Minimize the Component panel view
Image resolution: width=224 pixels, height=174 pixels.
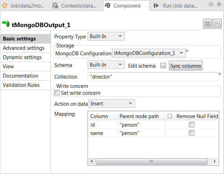(211, 4)
